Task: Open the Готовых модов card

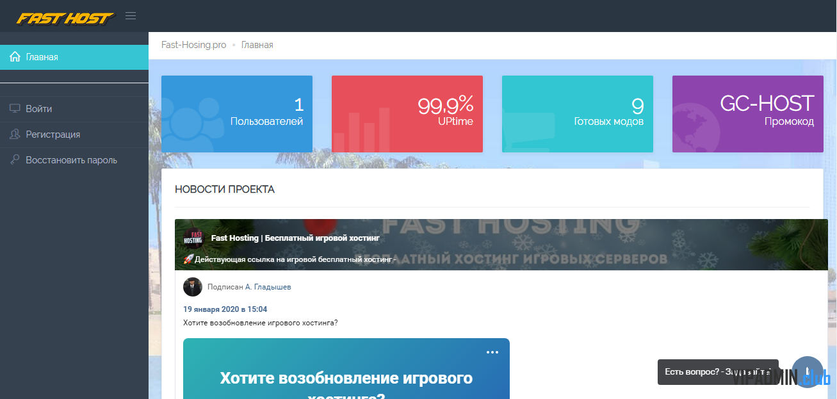Action: [x=578, y=114]
